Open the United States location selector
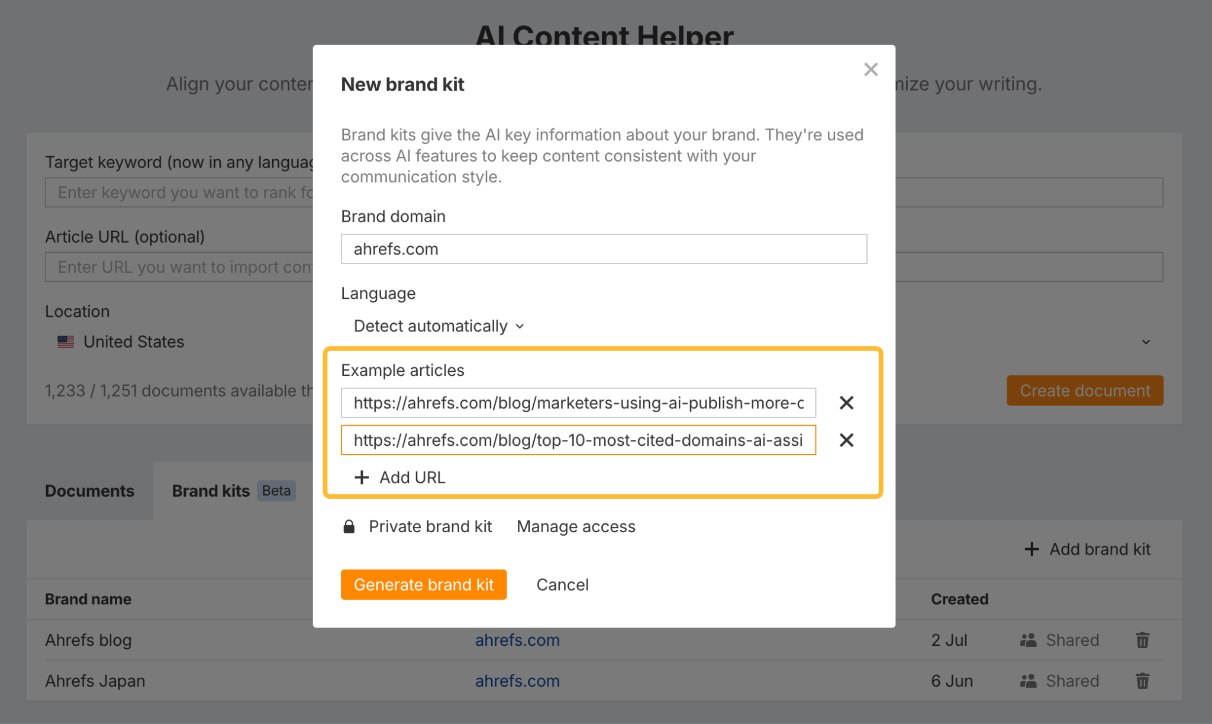Image resolution: width=1212 pixels, height=724 pixels. point(134,342)
